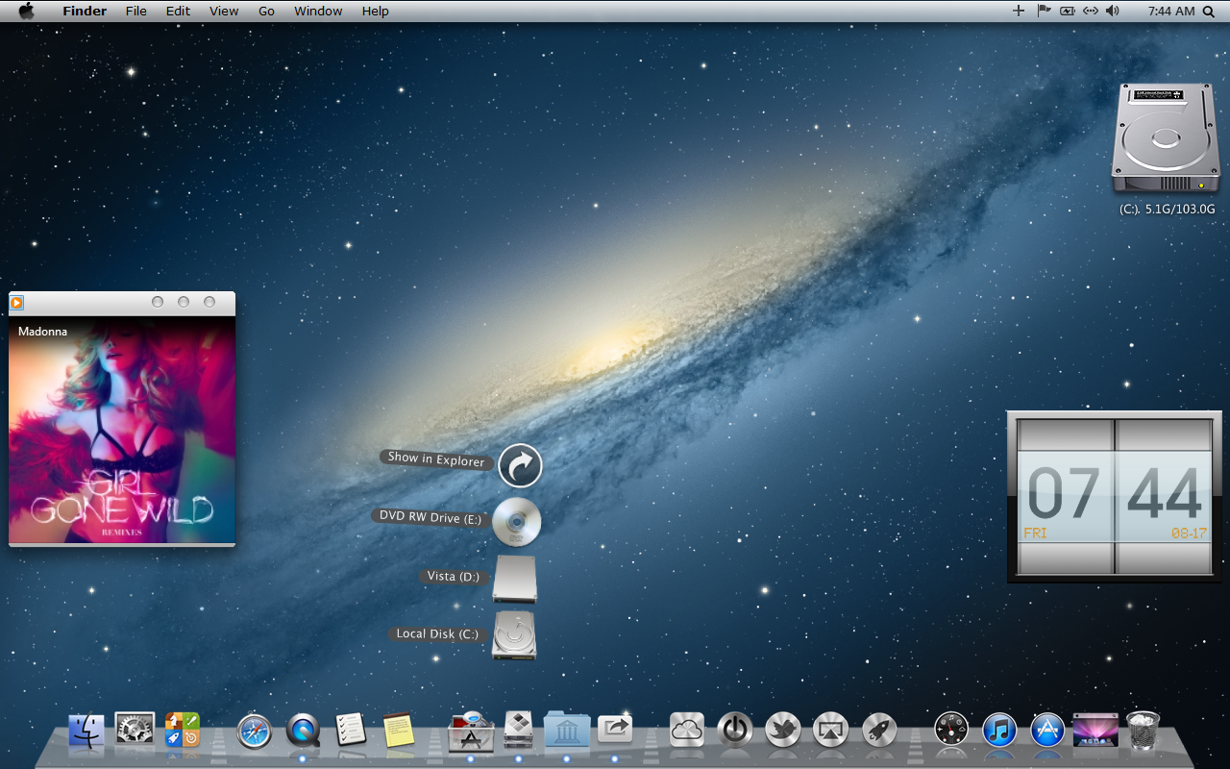Click the network connection arrows icon

(x=1091, y=11)
